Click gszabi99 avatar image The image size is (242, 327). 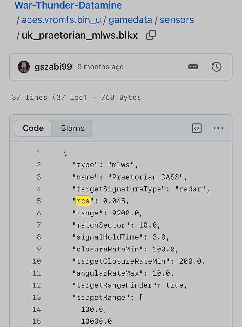pyautogui.click(x=24, y=67)
